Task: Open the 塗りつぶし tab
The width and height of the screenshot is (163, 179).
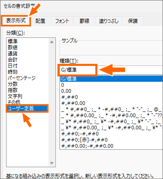Action: coord(109,21)
